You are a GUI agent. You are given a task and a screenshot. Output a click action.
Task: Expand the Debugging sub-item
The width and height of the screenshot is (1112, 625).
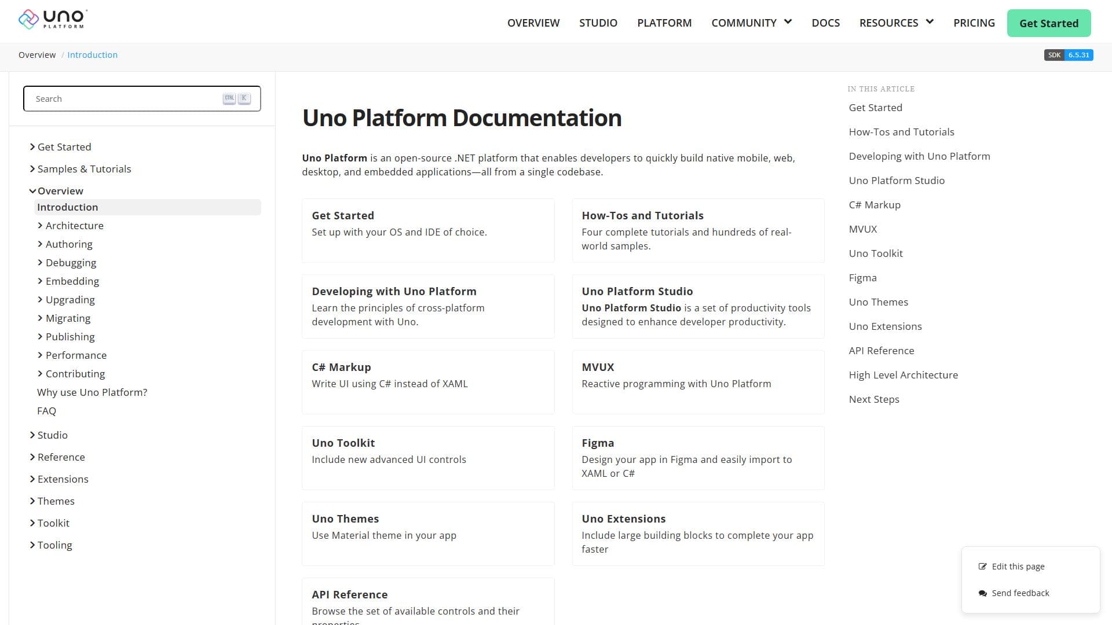40,263
